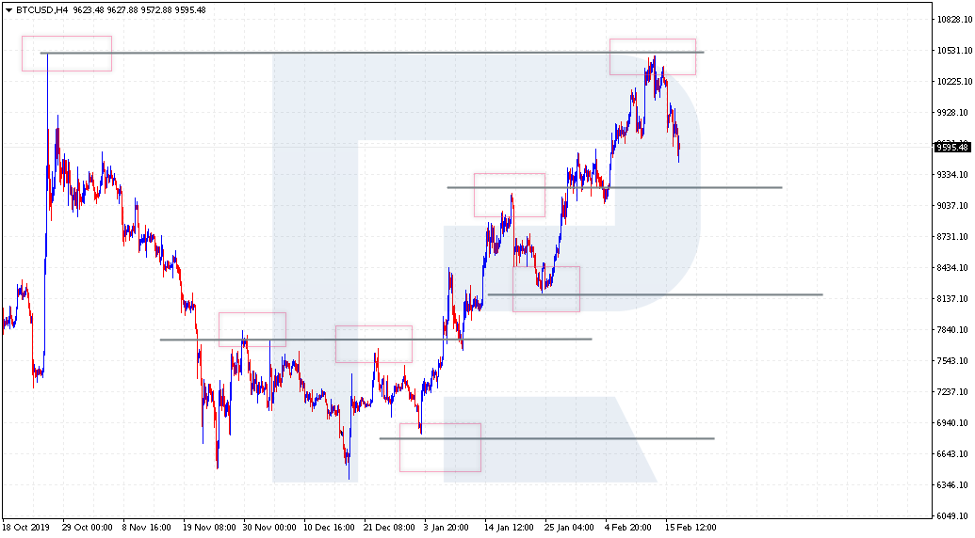Select the current price tag 9595.48

click(952, 147)
